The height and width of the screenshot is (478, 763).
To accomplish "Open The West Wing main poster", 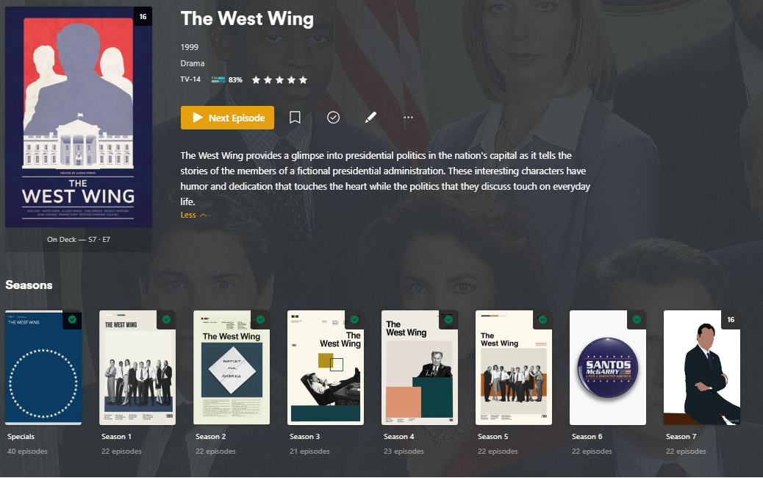I will [x=79, y=118].
